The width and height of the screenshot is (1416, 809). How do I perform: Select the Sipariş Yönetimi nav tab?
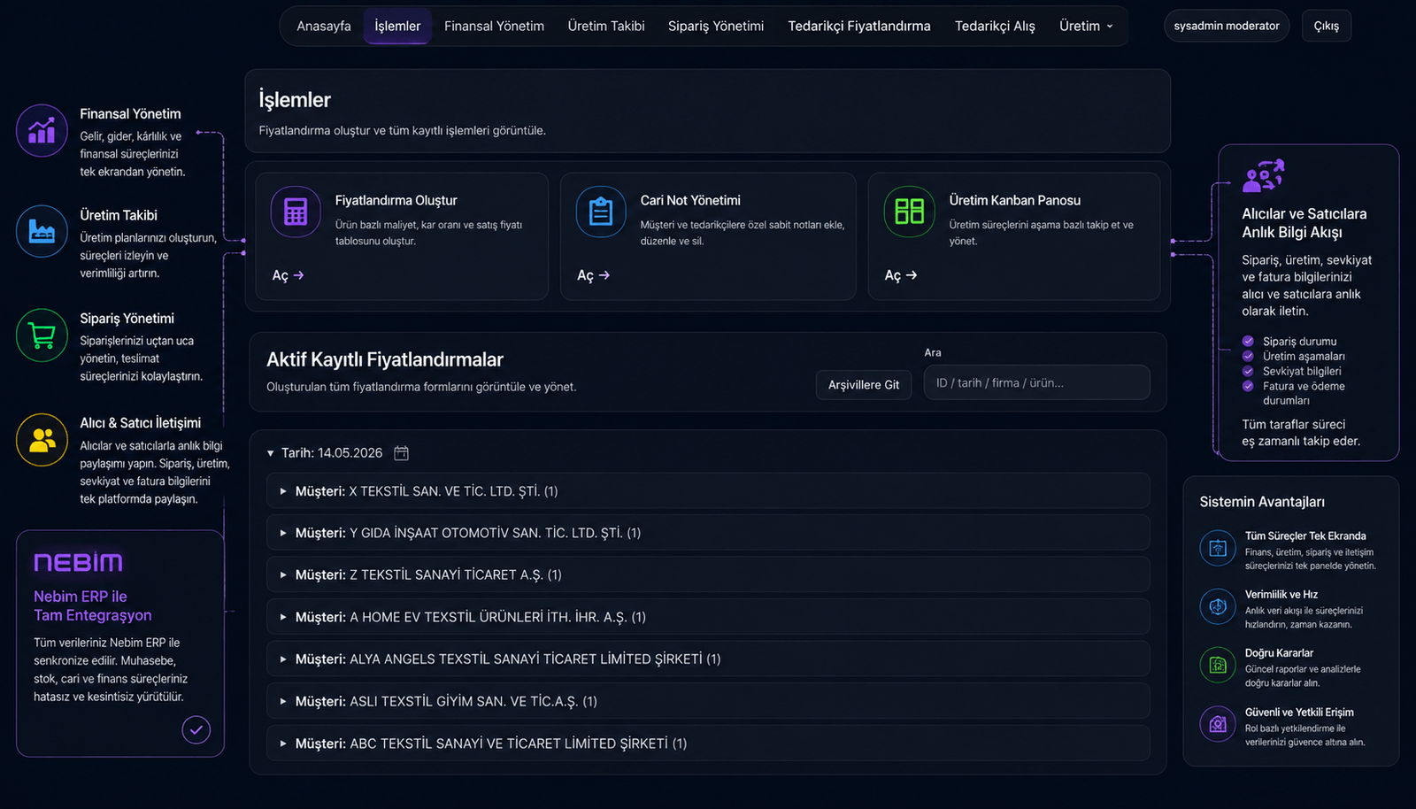click(x=716, y=26)
